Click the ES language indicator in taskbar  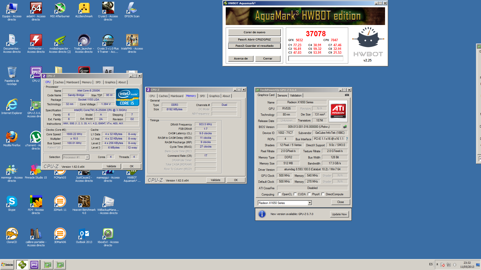[431, 264]
